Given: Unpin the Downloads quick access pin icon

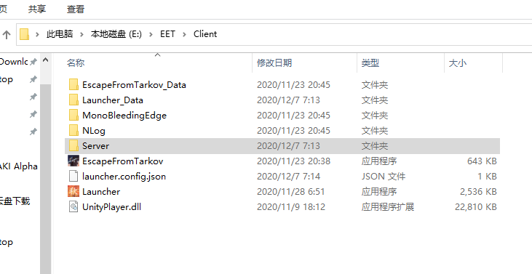Looking at the screenshot, I should tap(33, 62).
